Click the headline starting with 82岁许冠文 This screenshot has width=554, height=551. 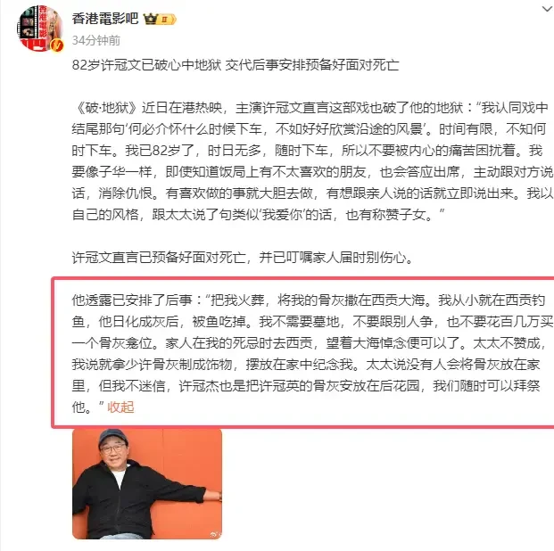[236, 65]
